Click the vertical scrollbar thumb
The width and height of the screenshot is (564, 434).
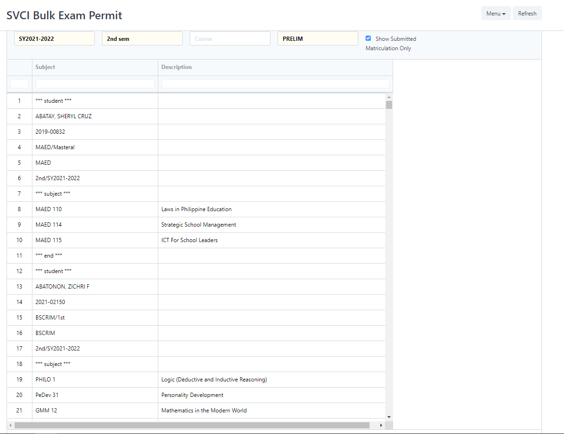(389, 105)
